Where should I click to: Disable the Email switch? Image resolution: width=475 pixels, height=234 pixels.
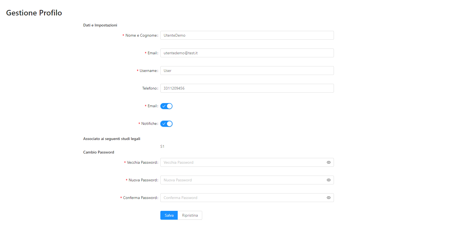166,106
